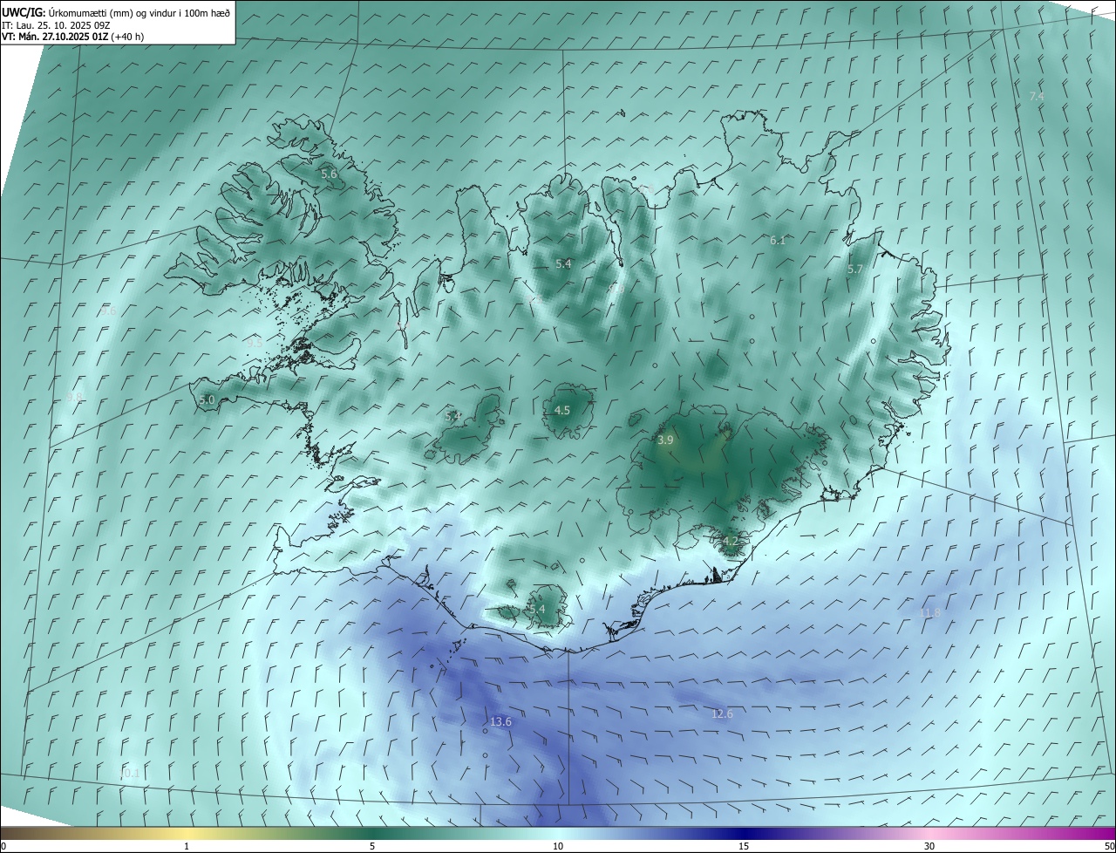Viewport: 1116px width, 853px height.
Task: Click the 4.5 value on the Hofsjökull glacier
Action: (x=562, y=410)
